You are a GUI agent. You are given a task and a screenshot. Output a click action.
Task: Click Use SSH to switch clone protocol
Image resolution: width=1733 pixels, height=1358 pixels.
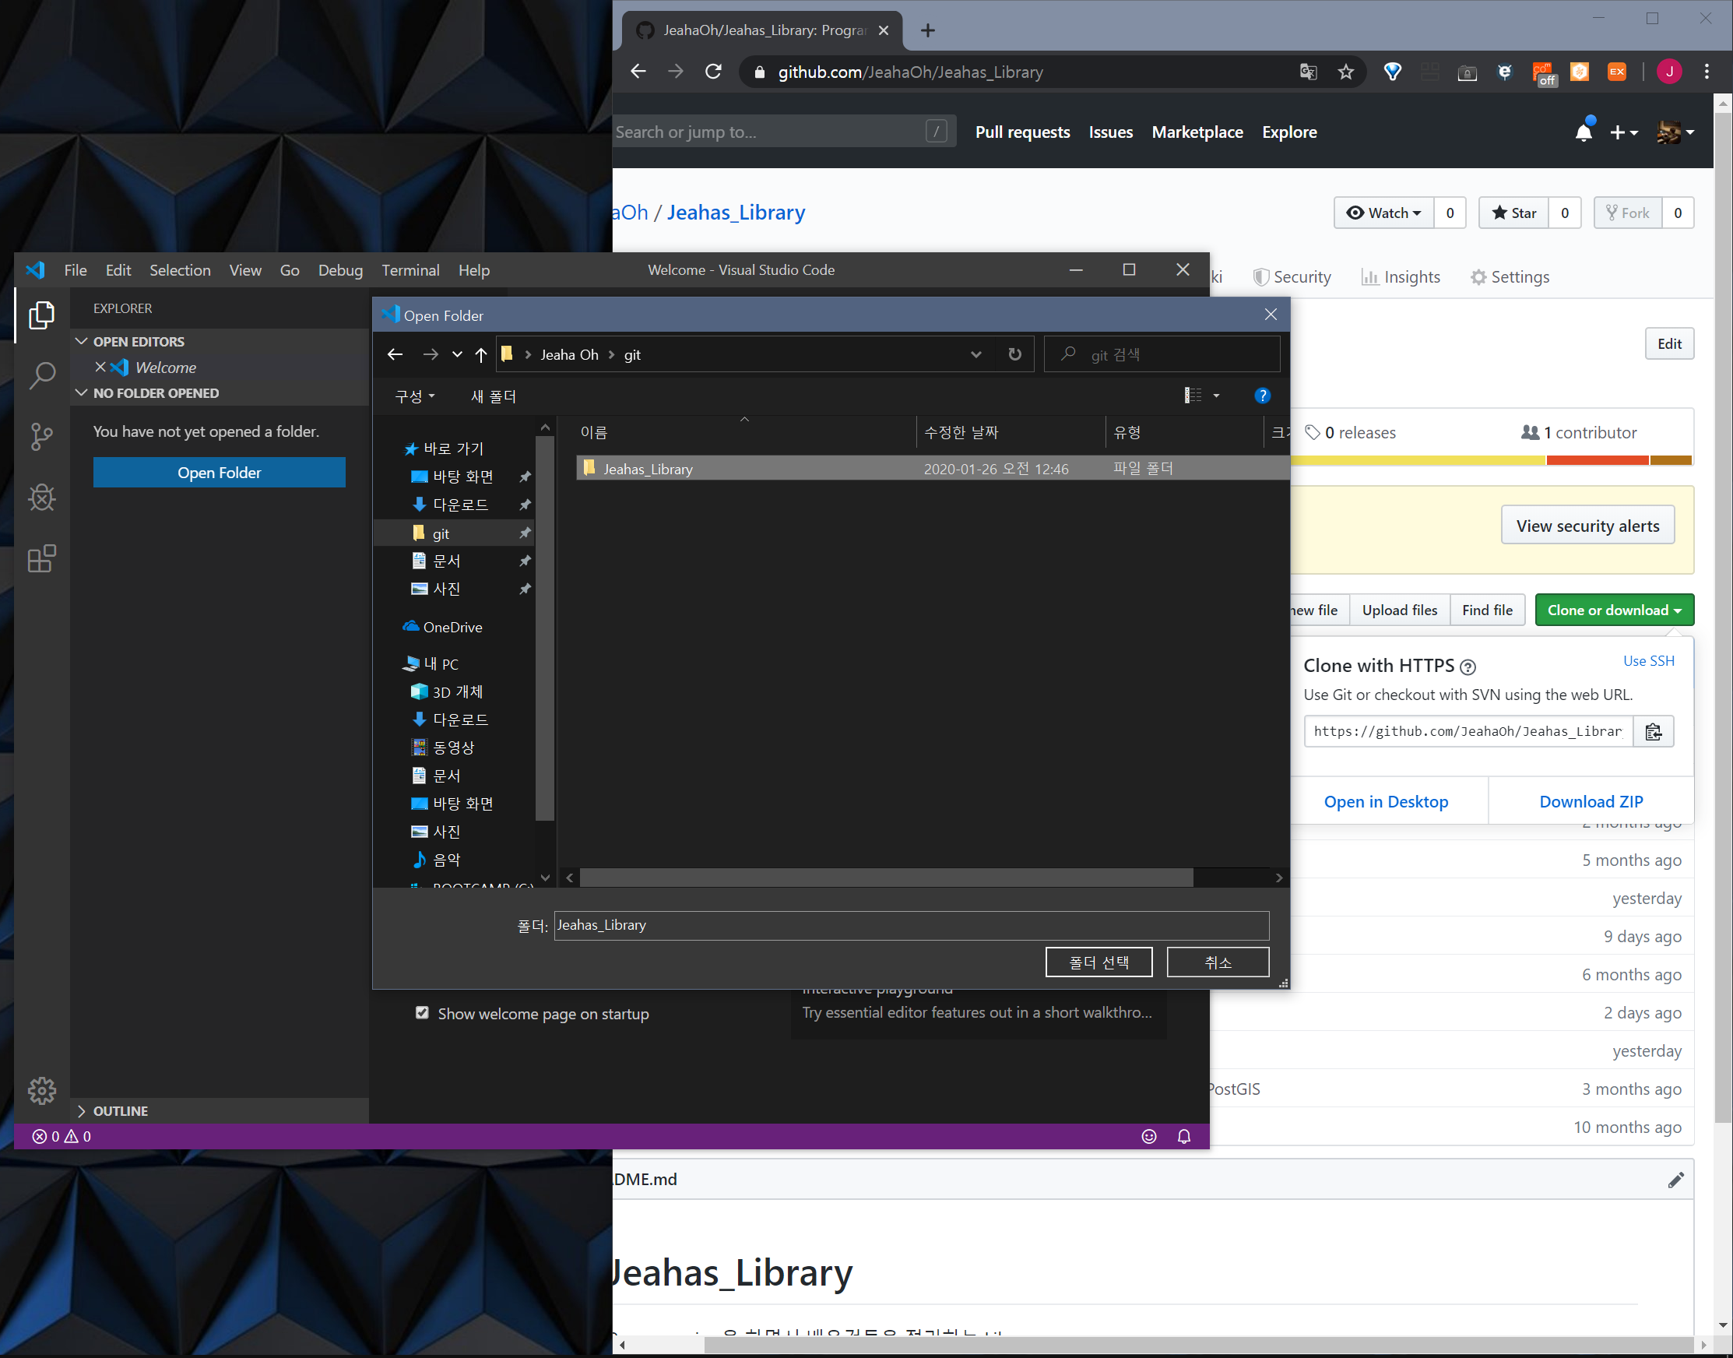click(1648, 661)
